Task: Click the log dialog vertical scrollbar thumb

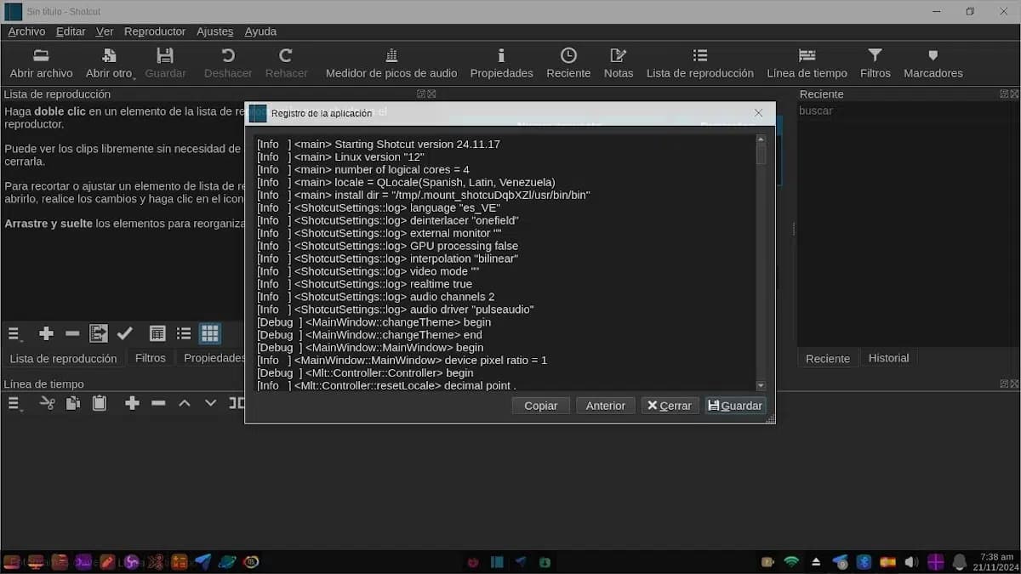Action: pos(761,154)
